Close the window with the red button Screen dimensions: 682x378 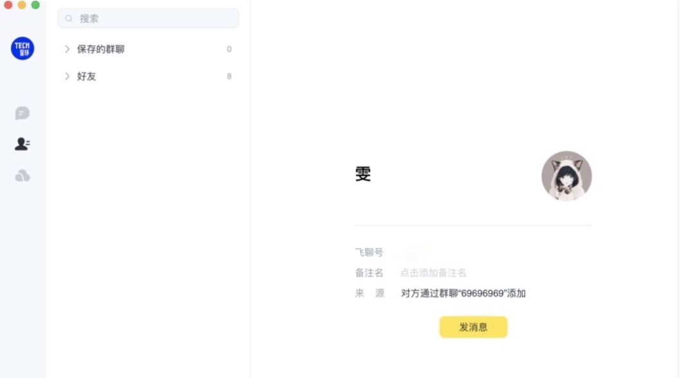(8, 5)
